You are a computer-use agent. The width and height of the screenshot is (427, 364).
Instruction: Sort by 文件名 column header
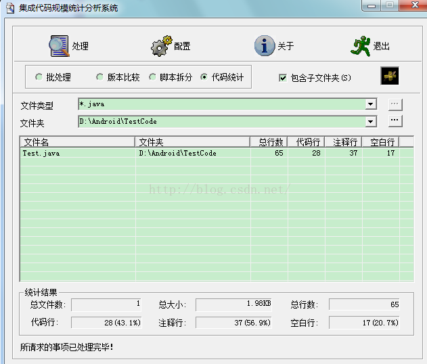(x=78, y=142)
